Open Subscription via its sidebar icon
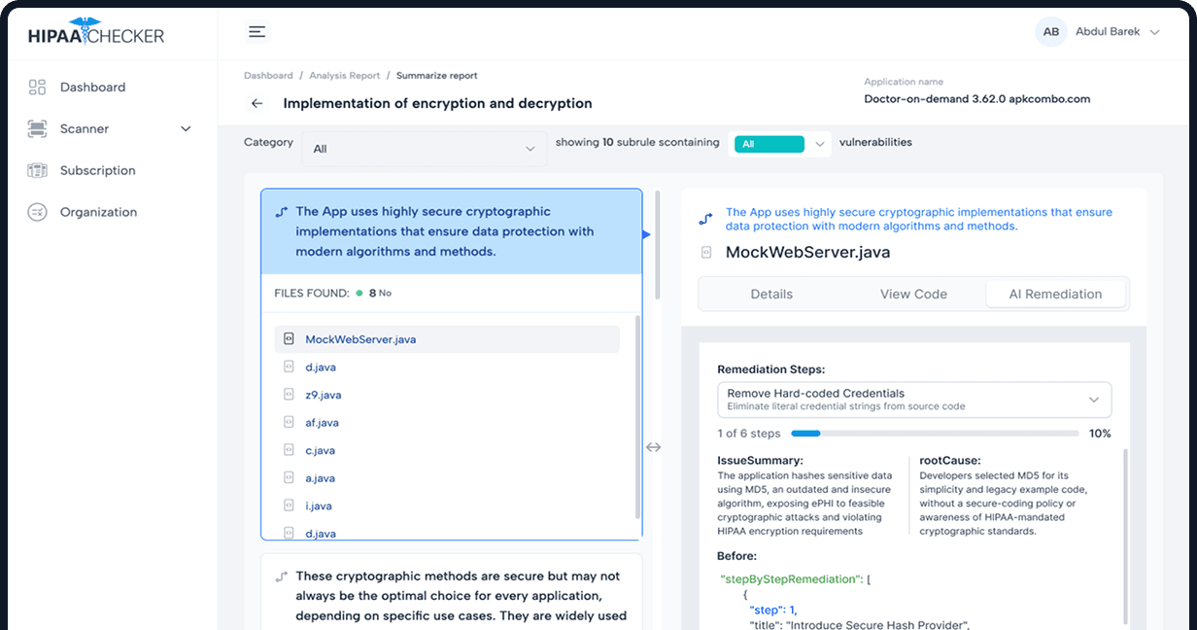1197x630 pixels. point(37,170)
